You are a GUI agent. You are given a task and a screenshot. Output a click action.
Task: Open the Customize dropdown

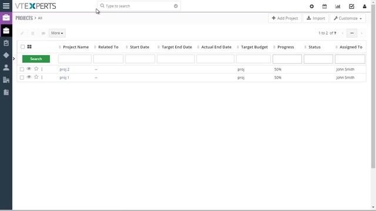[348, 18]
